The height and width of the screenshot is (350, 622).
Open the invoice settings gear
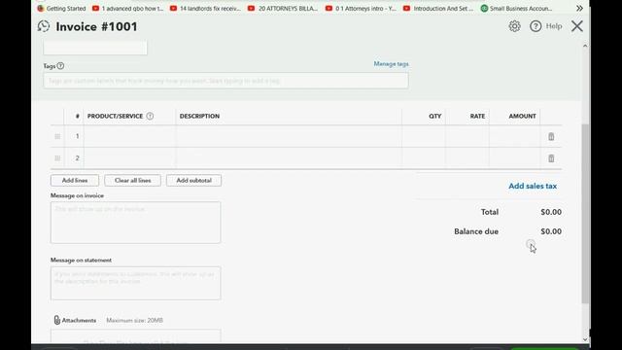click(514, 26)
